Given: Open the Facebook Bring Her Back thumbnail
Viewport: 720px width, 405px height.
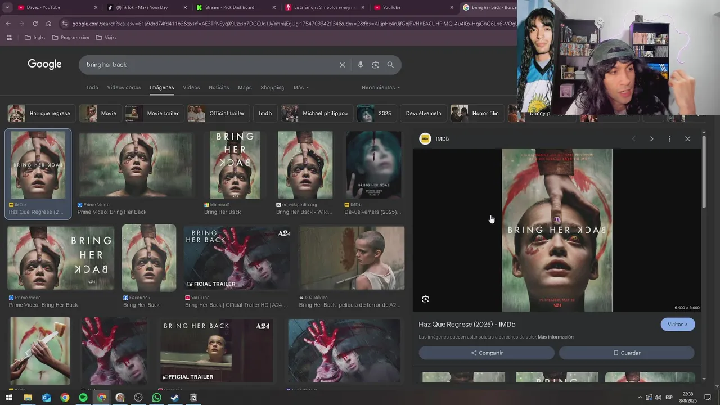Looking at the screenshot, I should pyautogui.click(x=149, y=258).
